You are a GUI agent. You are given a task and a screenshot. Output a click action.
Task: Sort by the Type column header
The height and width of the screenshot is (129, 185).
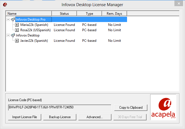pyautogui.click(x=89, y=13)
